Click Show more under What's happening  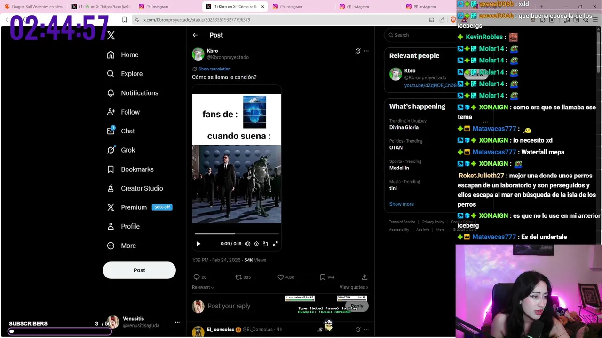[402, 204]
